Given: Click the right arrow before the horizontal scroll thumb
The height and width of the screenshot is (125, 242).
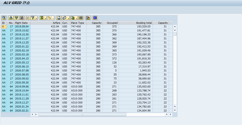Looking at the screenshot, I should 36,114.
